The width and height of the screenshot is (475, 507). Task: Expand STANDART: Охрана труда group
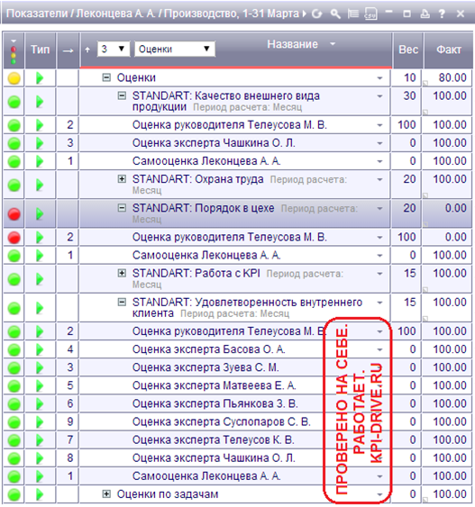click(x=122, y=179)
